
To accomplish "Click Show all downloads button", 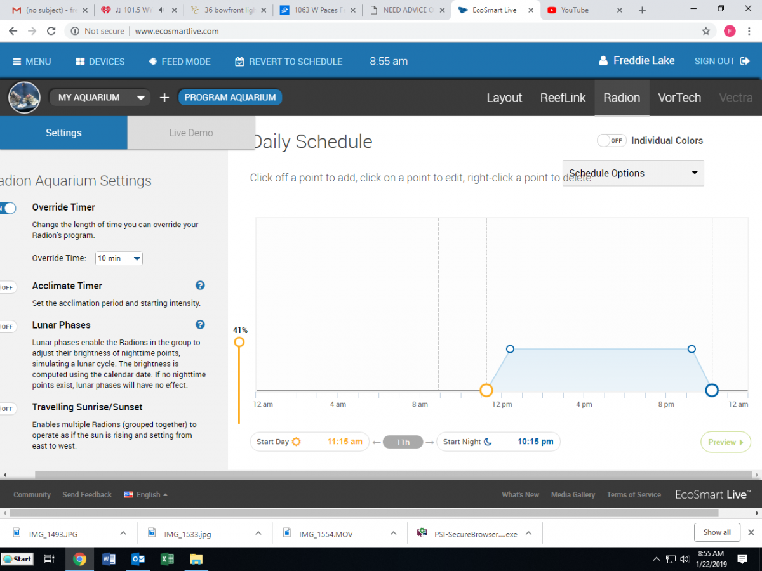I will tap(717, 532).
